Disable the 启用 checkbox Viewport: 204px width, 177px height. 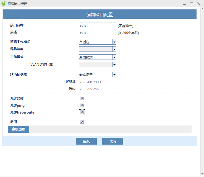point(82,122)
